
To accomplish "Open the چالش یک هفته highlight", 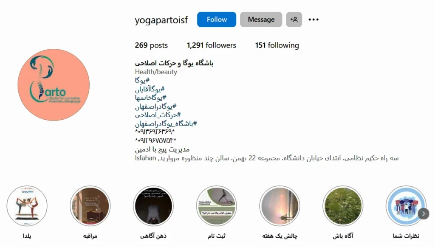I will tap(280, 206).
